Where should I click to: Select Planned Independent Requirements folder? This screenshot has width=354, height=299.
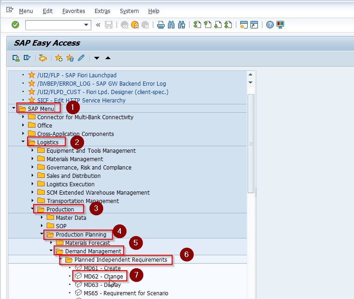point(121,259)
